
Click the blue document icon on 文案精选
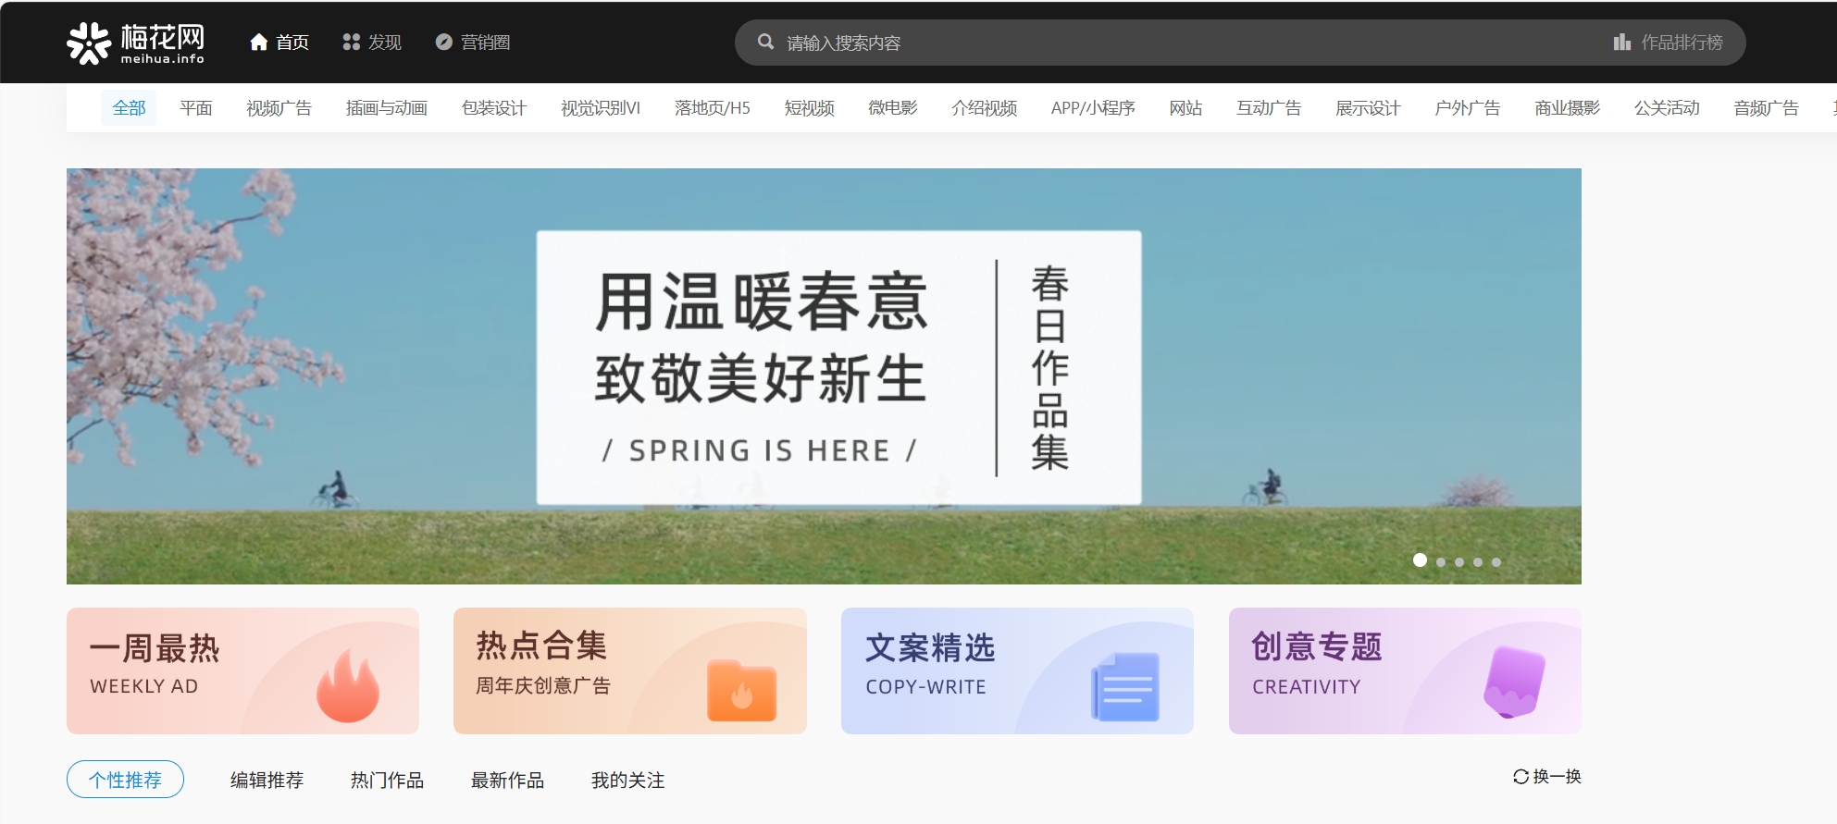point(1125,687)
